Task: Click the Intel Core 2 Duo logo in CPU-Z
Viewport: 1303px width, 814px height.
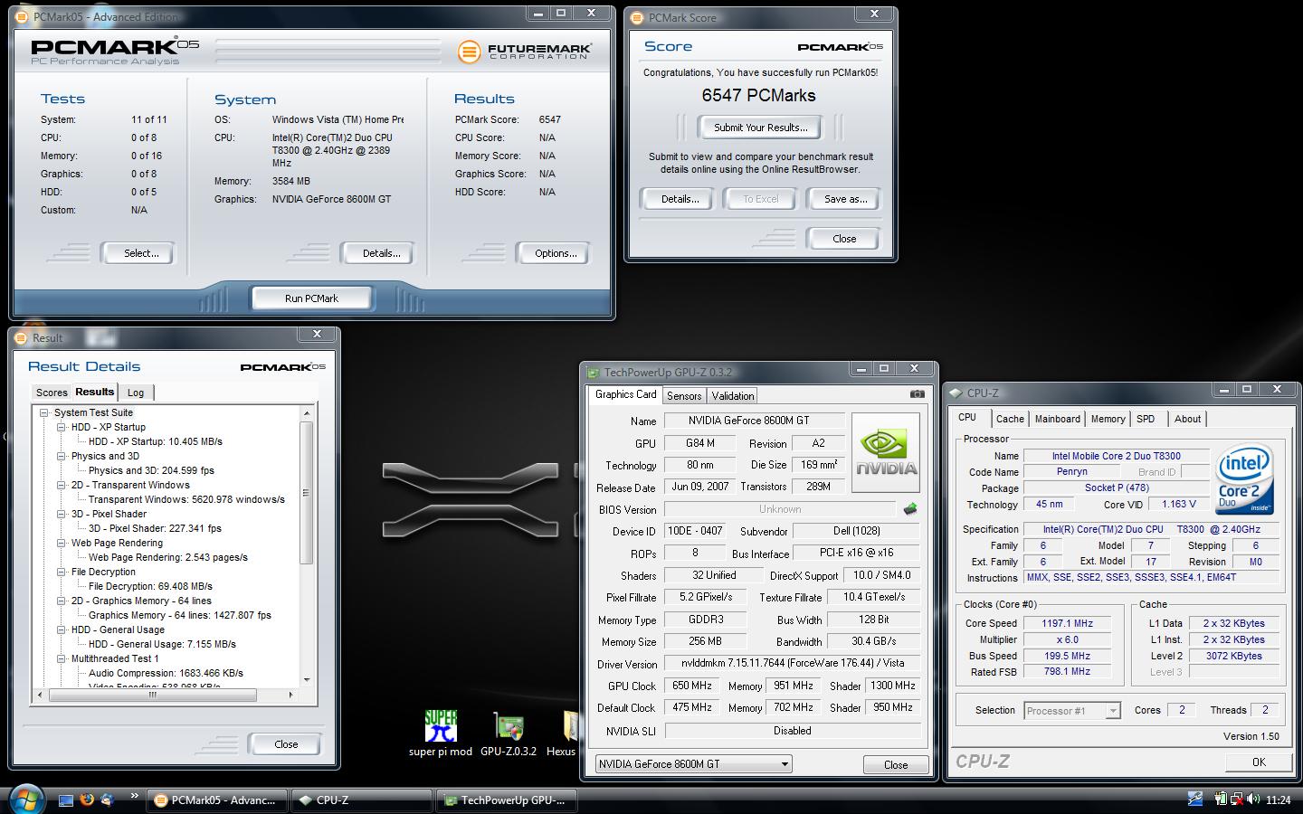Action: [x=1245, y=479]
